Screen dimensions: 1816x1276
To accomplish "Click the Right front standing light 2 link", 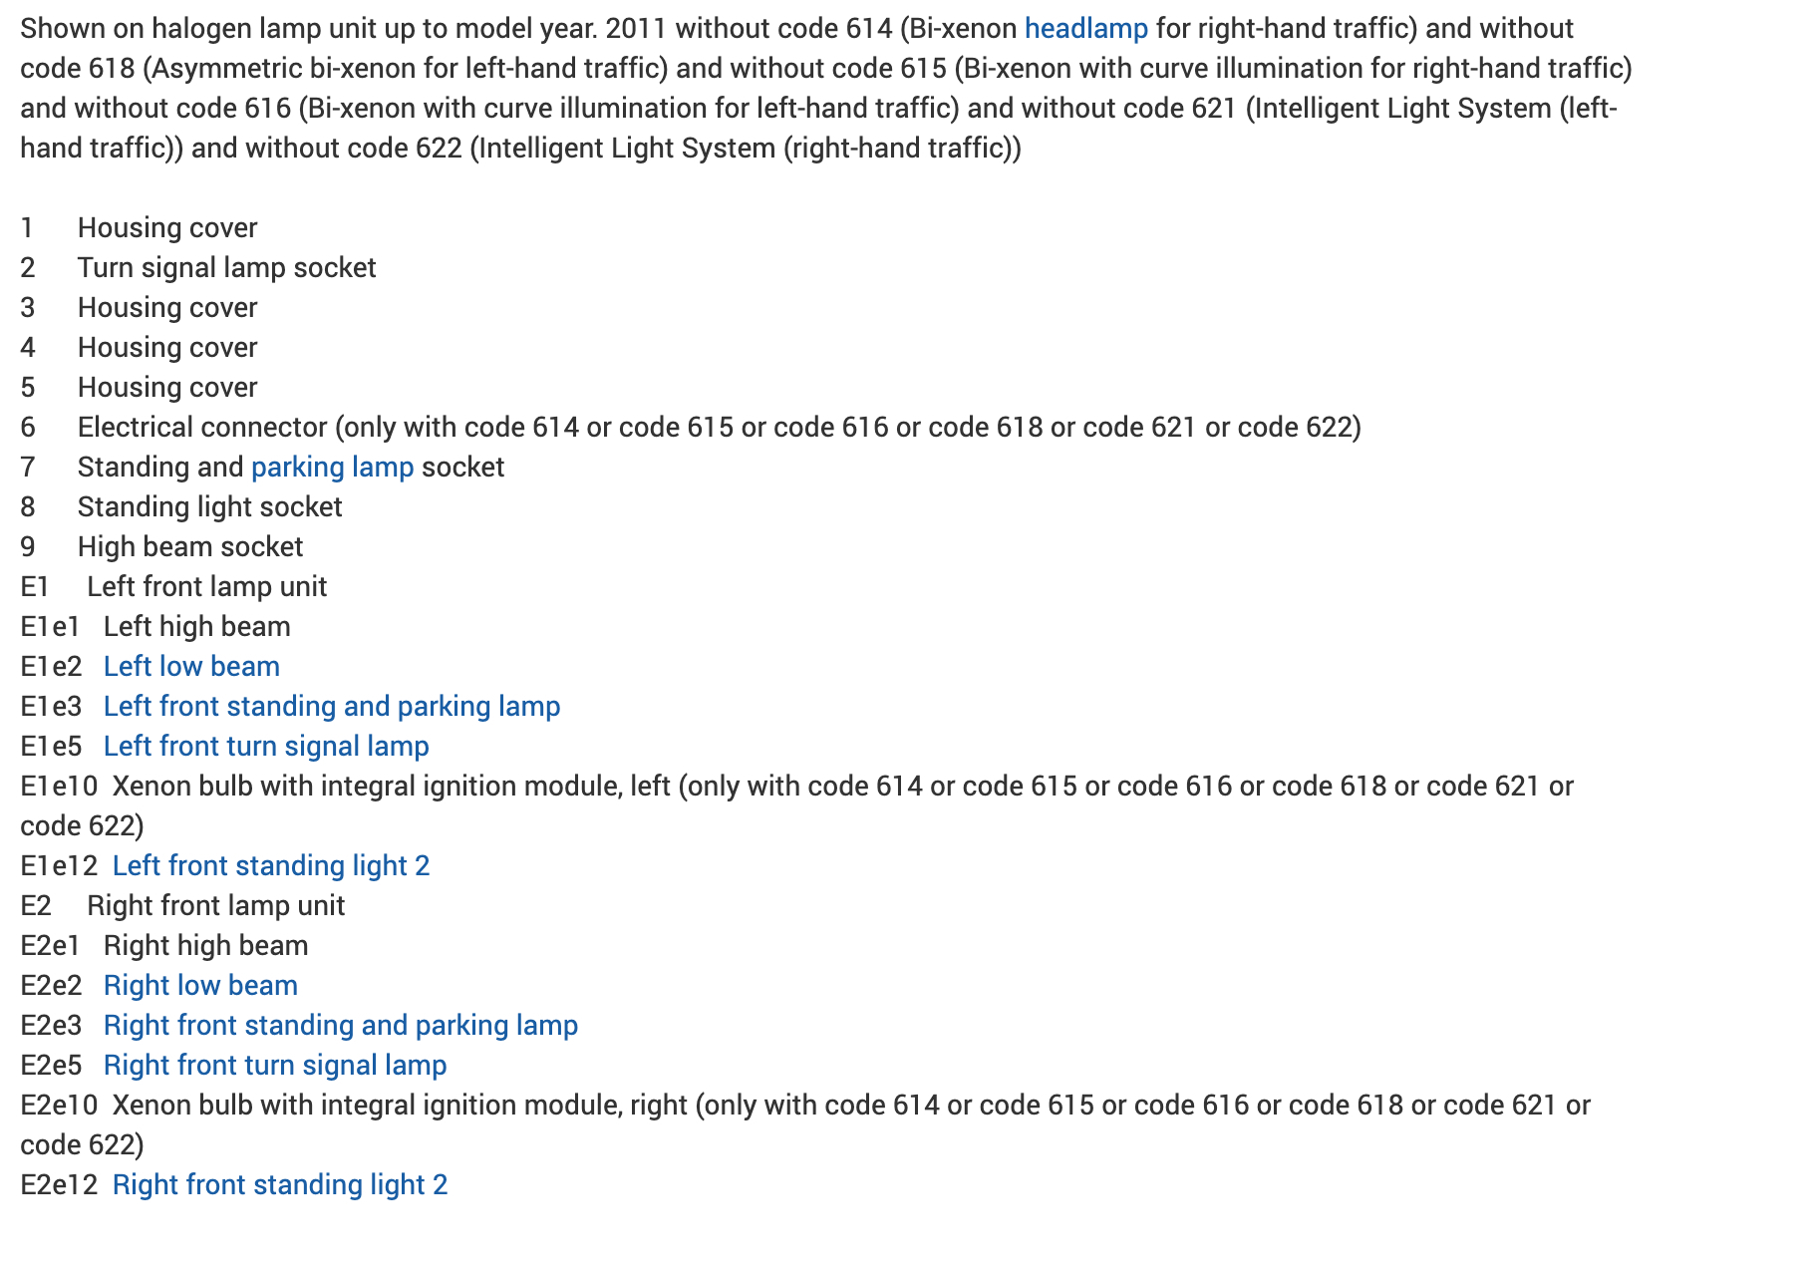I will [280, 1184].
